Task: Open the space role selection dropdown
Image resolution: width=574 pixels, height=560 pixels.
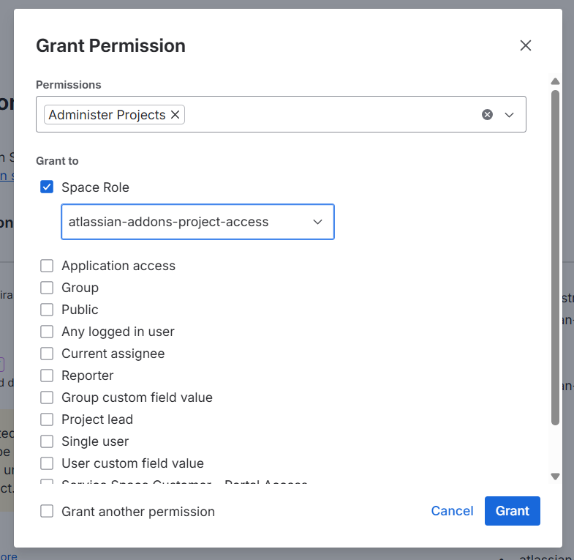Action: point(197,222)
